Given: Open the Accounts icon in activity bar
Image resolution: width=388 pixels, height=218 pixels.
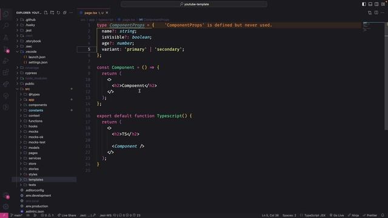Looking at the screenshot, I should (6, 196).
